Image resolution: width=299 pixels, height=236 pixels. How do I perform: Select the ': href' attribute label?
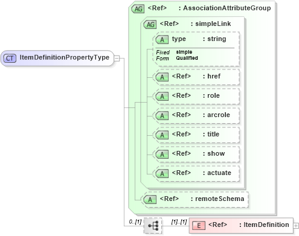click(x=211, y=76)
